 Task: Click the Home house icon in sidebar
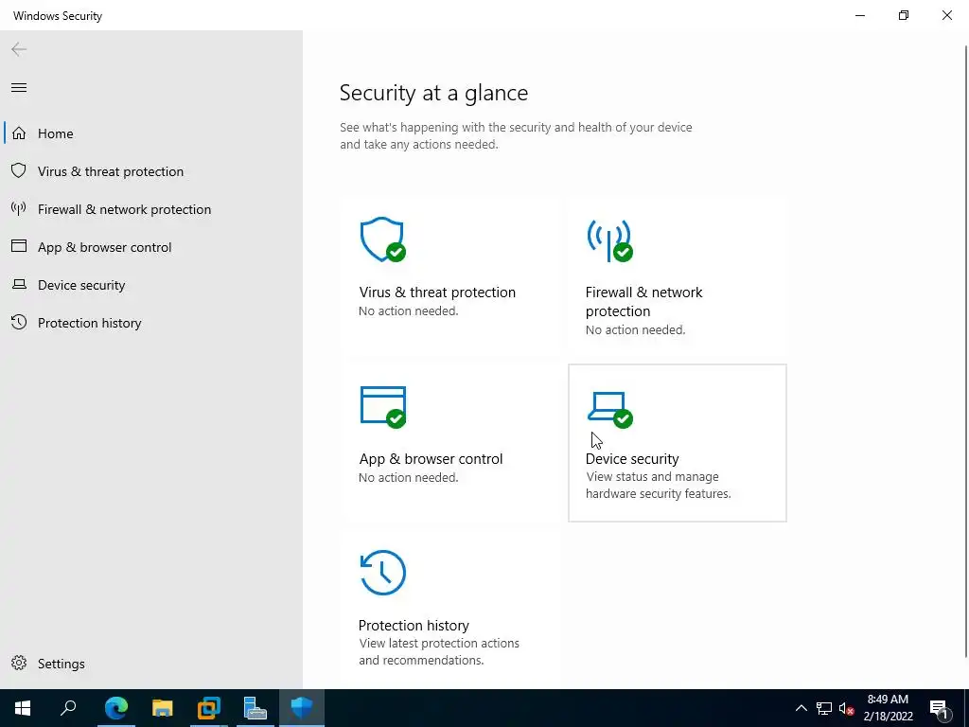point(19,133)
